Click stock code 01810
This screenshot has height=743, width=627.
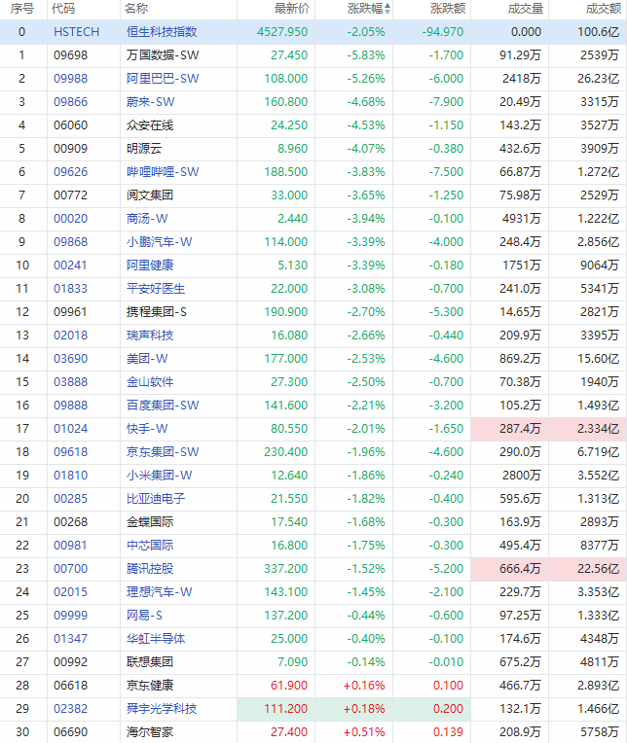(71, 475)
